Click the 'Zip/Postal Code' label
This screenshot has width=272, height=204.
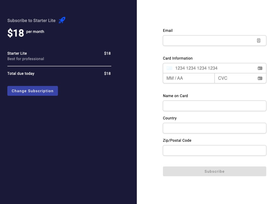[x=177, y=140]
